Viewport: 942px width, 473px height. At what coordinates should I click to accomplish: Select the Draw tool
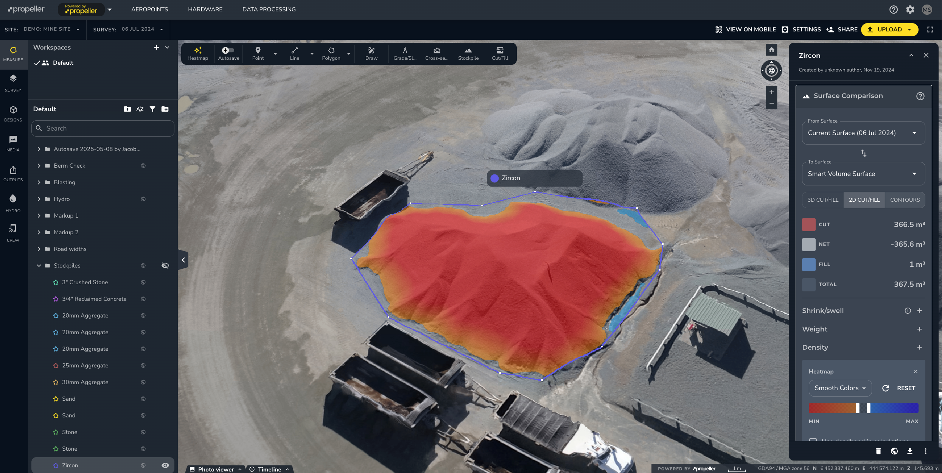click(371, 53)
